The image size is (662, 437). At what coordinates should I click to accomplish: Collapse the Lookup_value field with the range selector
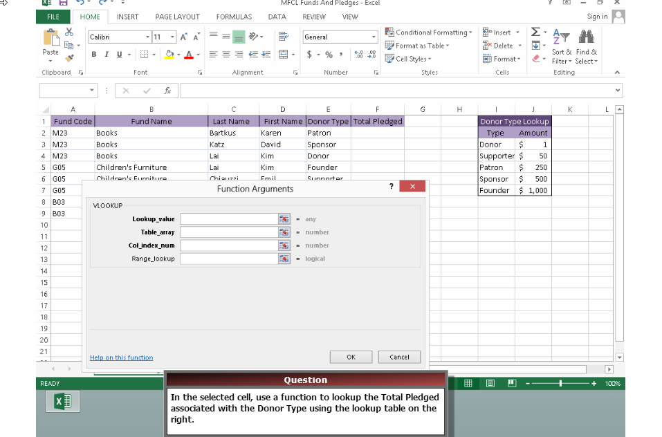pos(284,218)
